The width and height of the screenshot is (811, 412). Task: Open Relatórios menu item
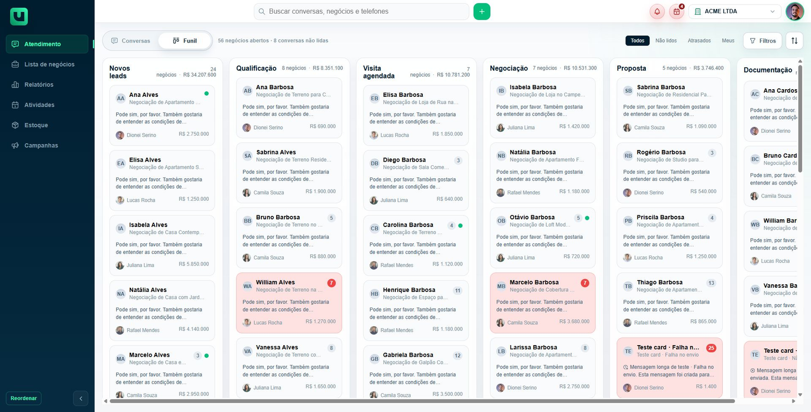47,85
